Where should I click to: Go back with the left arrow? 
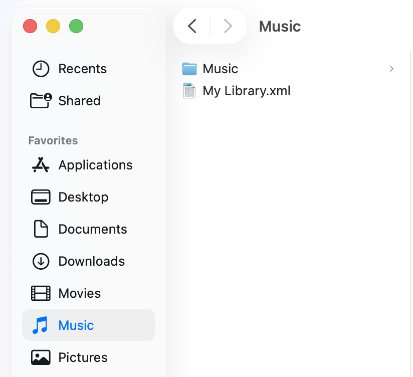click(192, 26)
